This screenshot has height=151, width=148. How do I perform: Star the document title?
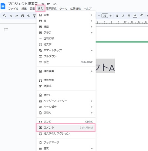point(43,4)
